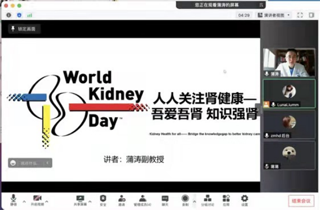Click the Pin Screen (锁定画面) button
This screenshot has height=210, width=320.
[x=24, y=29]
